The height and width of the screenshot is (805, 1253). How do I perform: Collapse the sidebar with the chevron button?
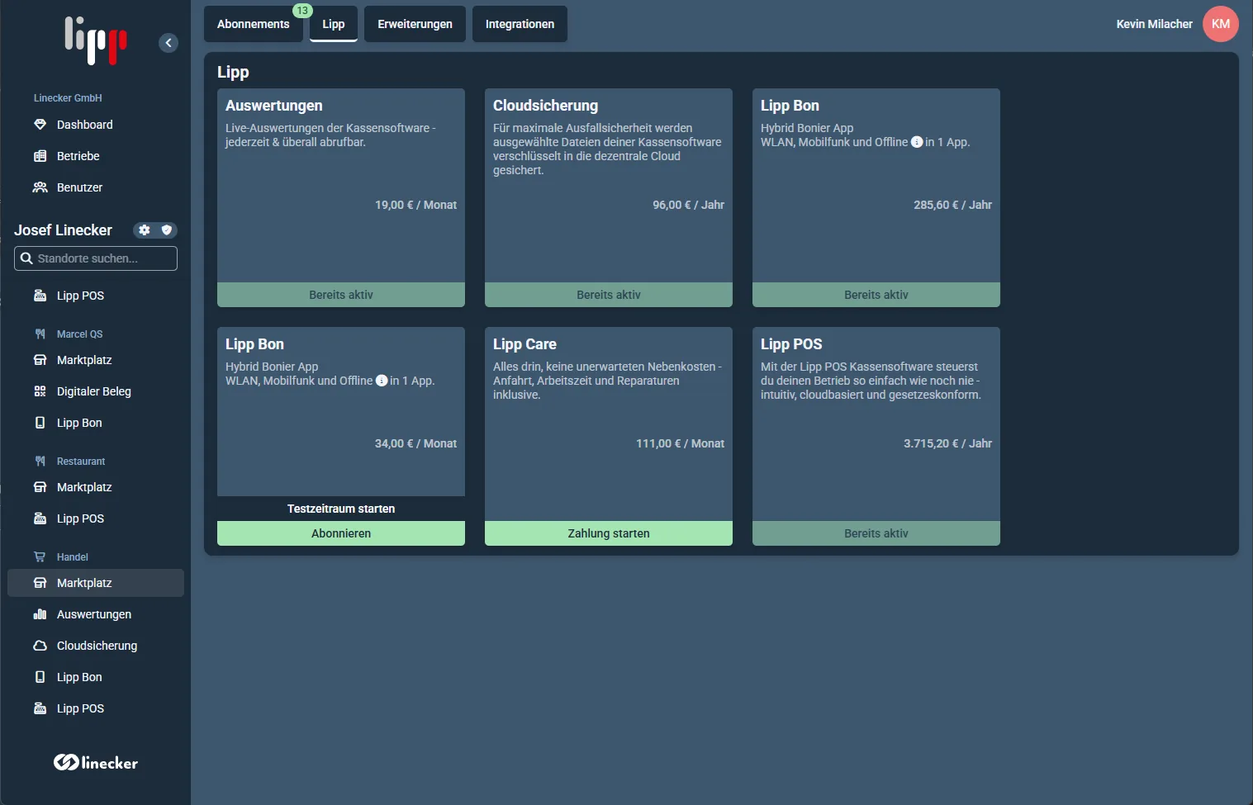[168, 43]
